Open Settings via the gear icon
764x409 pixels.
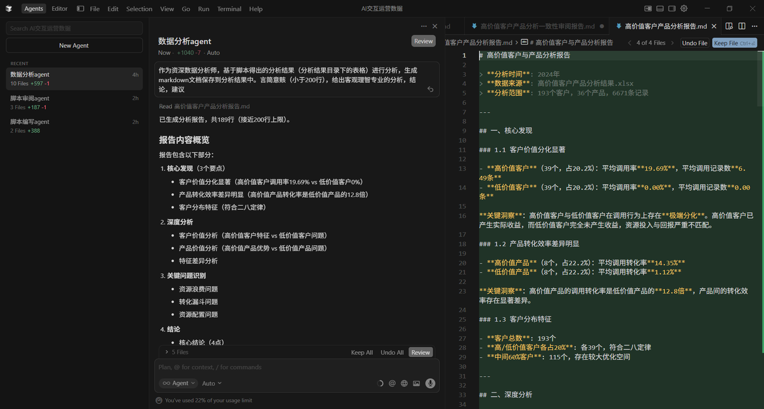point(684,8)
